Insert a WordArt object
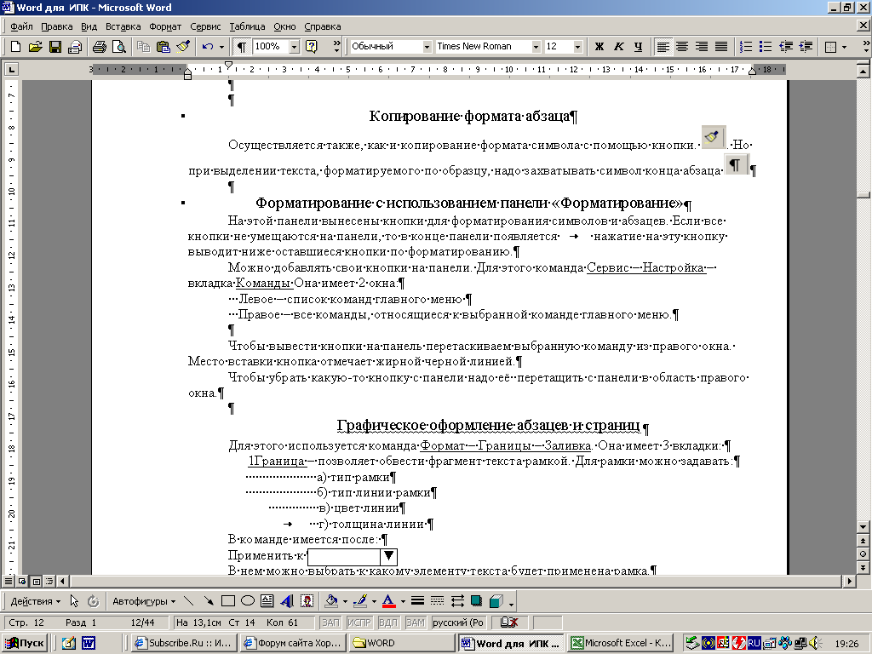 (287, 601)
